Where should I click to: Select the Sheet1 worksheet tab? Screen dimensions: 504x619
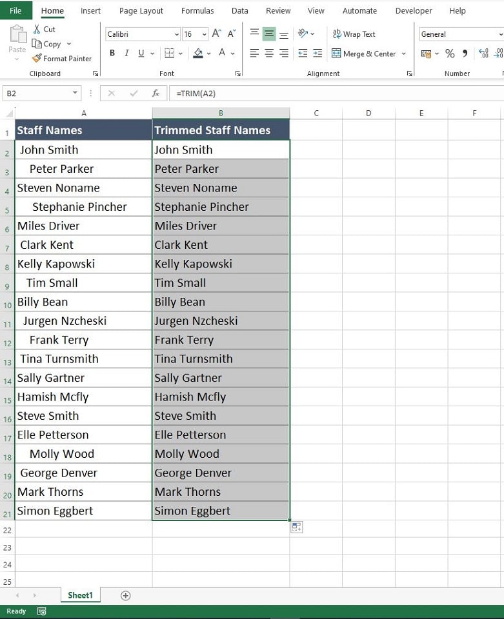(x=80, y=595)
